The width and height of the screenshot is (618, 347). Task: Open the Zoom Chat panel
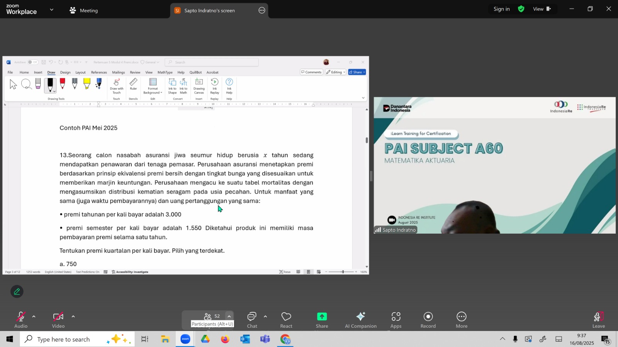252,320
